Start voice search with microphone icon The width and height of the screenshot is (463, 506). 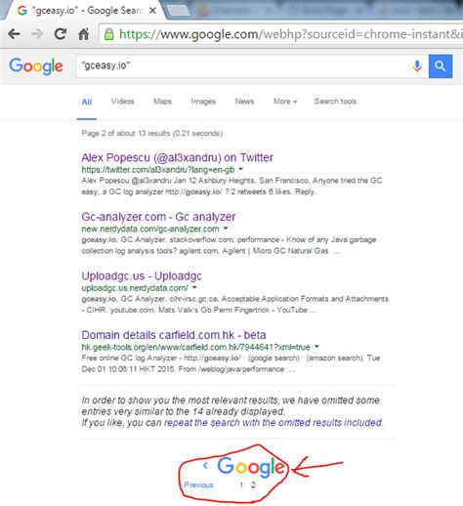(x=417, y=66)
